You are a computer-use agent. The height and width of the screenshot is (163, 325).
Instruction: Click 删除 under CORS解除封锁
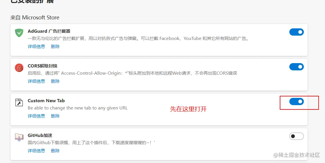point(55,81)
